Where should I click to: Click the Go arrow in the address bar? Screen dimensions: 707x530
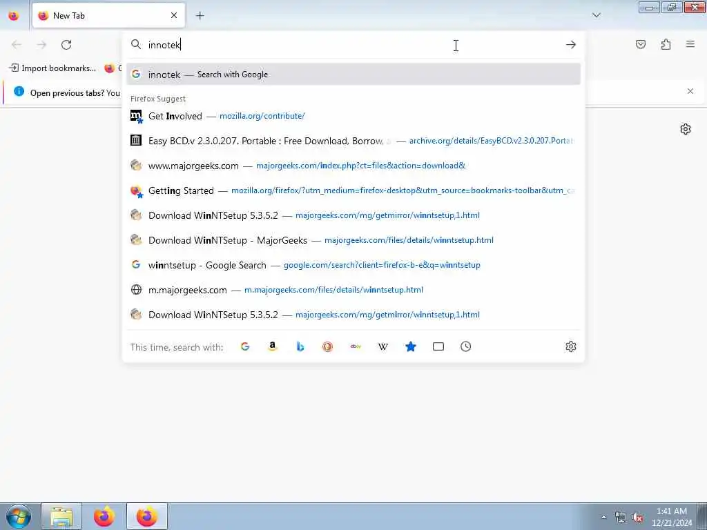tap(571, 45)
